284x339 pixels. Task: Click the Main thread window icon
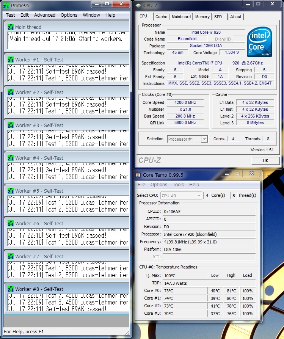(x=10, y=27)
